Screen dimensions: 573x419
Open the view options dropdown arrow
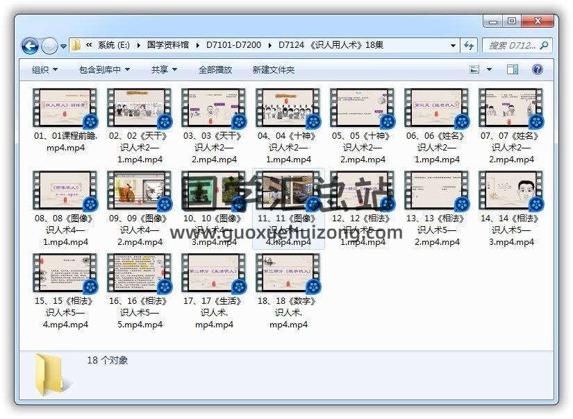(489, 69)
